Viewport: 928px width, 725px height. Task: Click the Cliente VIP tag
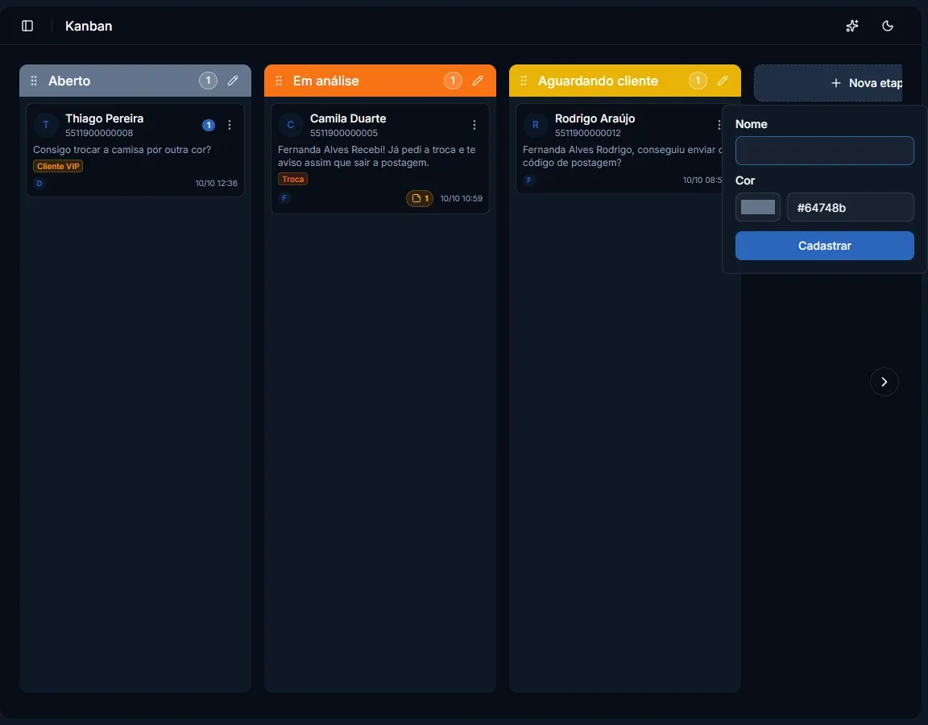tap(58, 166)
